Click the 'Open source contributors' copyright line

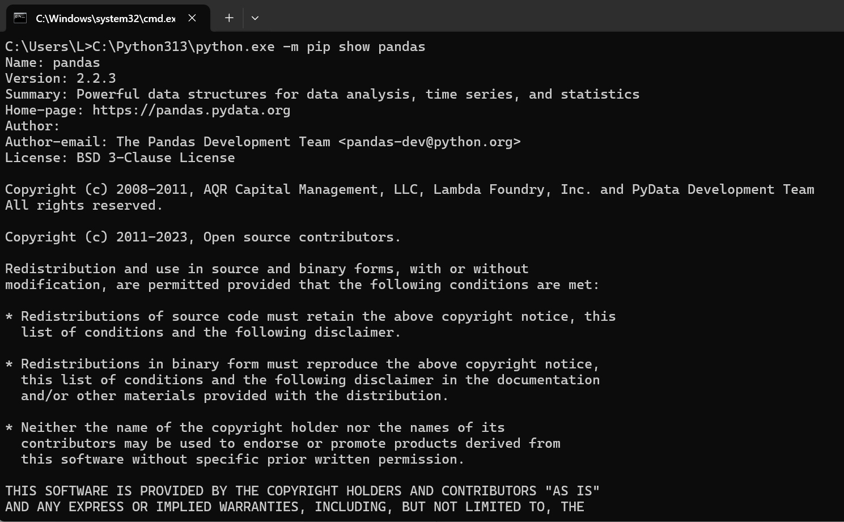coord(202,237)
